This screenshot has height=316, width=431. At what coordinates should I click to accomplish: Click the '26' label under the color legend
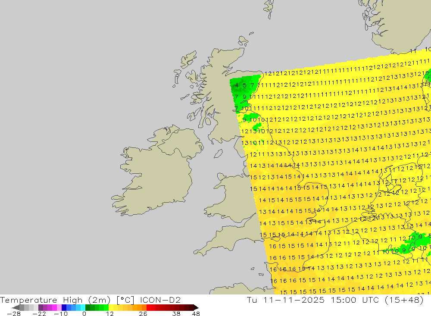pos(143,314)
